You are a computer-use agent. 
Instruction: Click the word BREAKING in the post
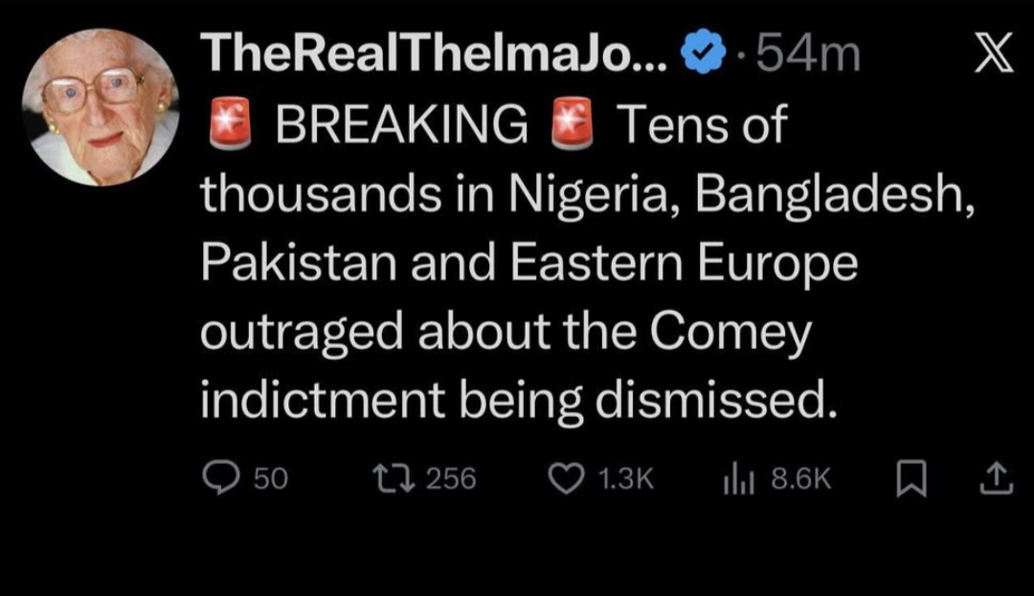tap(400, 125)
